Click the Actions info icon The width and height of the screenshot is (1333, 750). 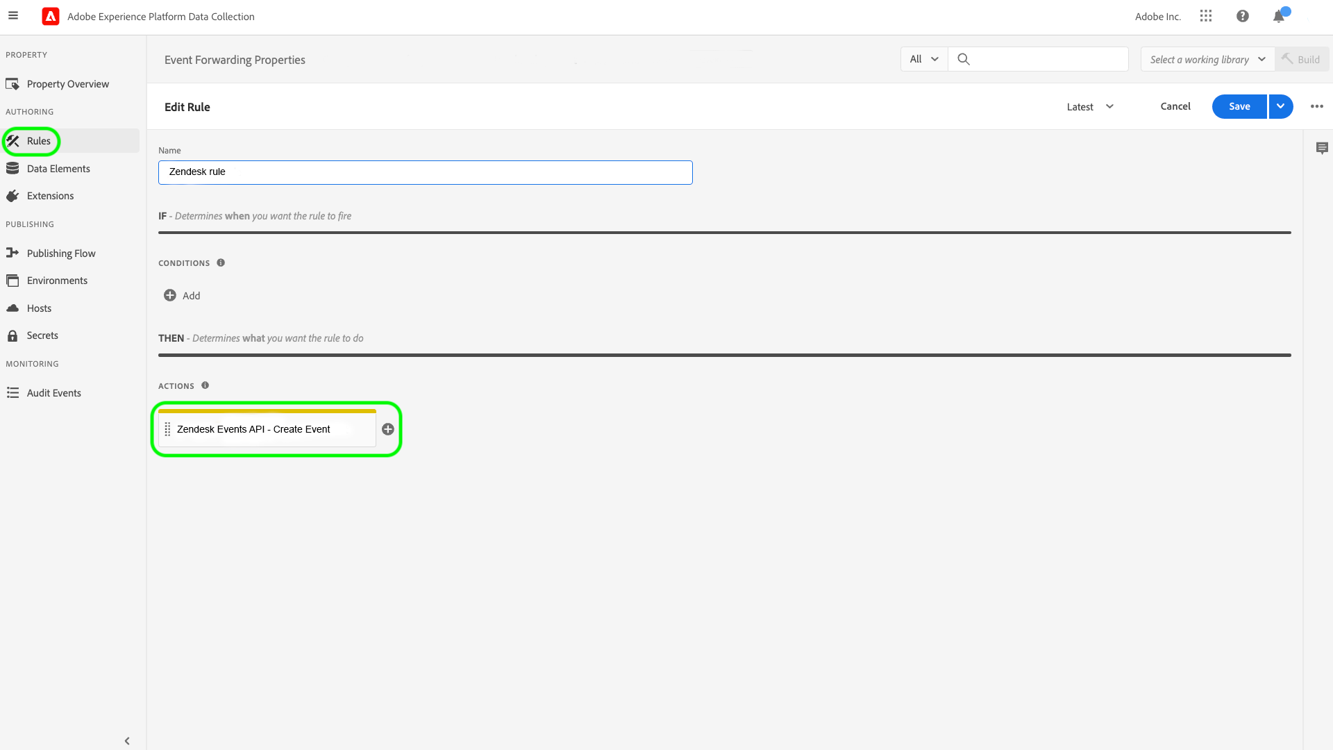pyautogui.click(x=205, y=385)
